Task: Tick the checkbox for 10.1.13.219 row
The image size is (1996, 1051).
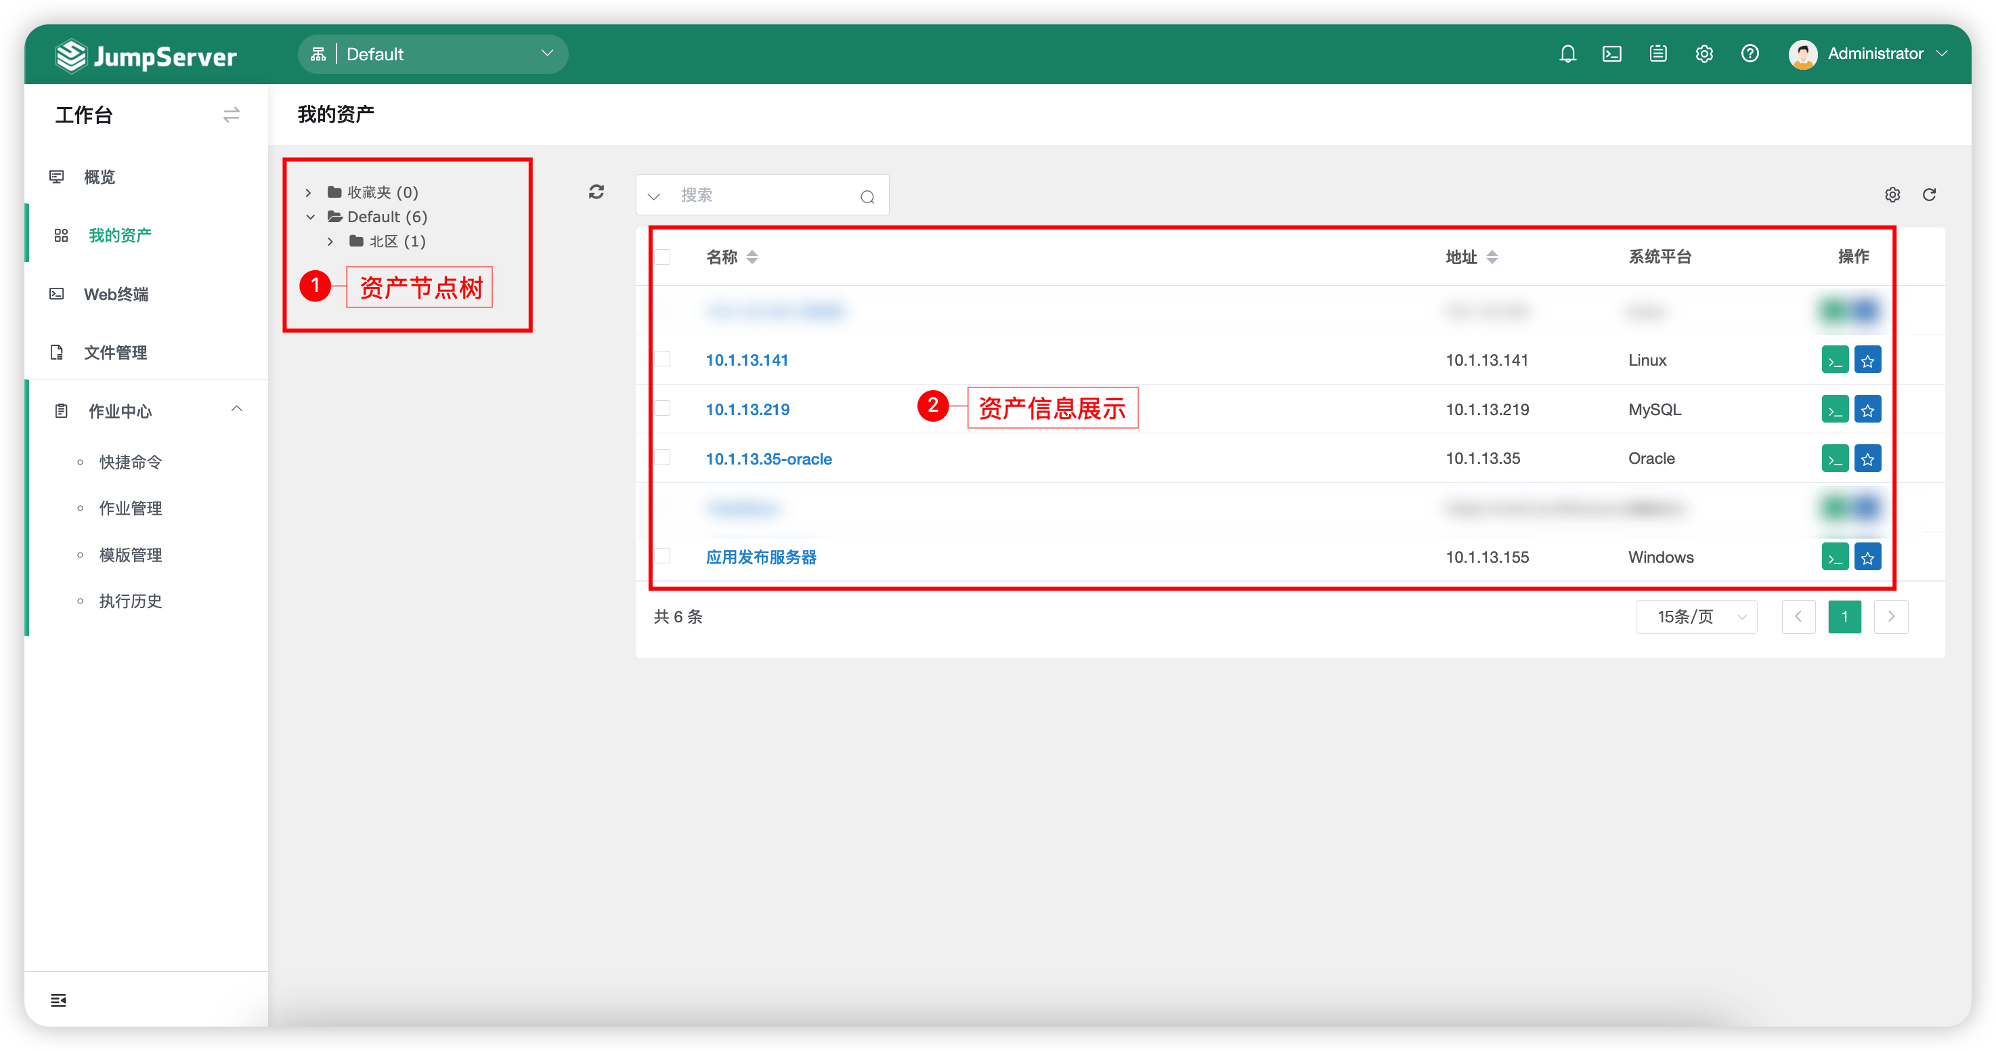Action: click(x=661, y=408)
